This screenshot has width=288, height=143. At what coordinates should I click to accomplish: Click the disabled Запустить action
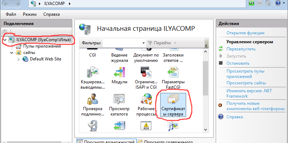[x=236, y=56]
